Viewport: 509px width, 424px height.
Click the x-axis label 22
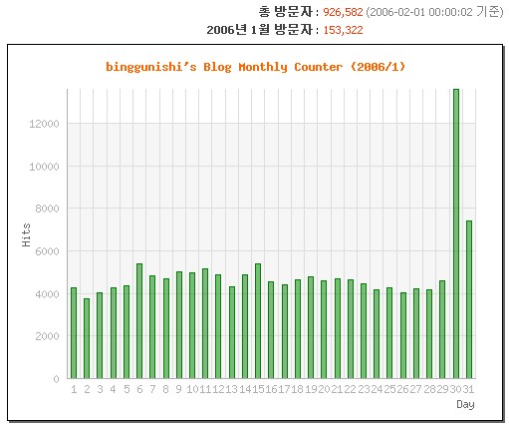351,389
